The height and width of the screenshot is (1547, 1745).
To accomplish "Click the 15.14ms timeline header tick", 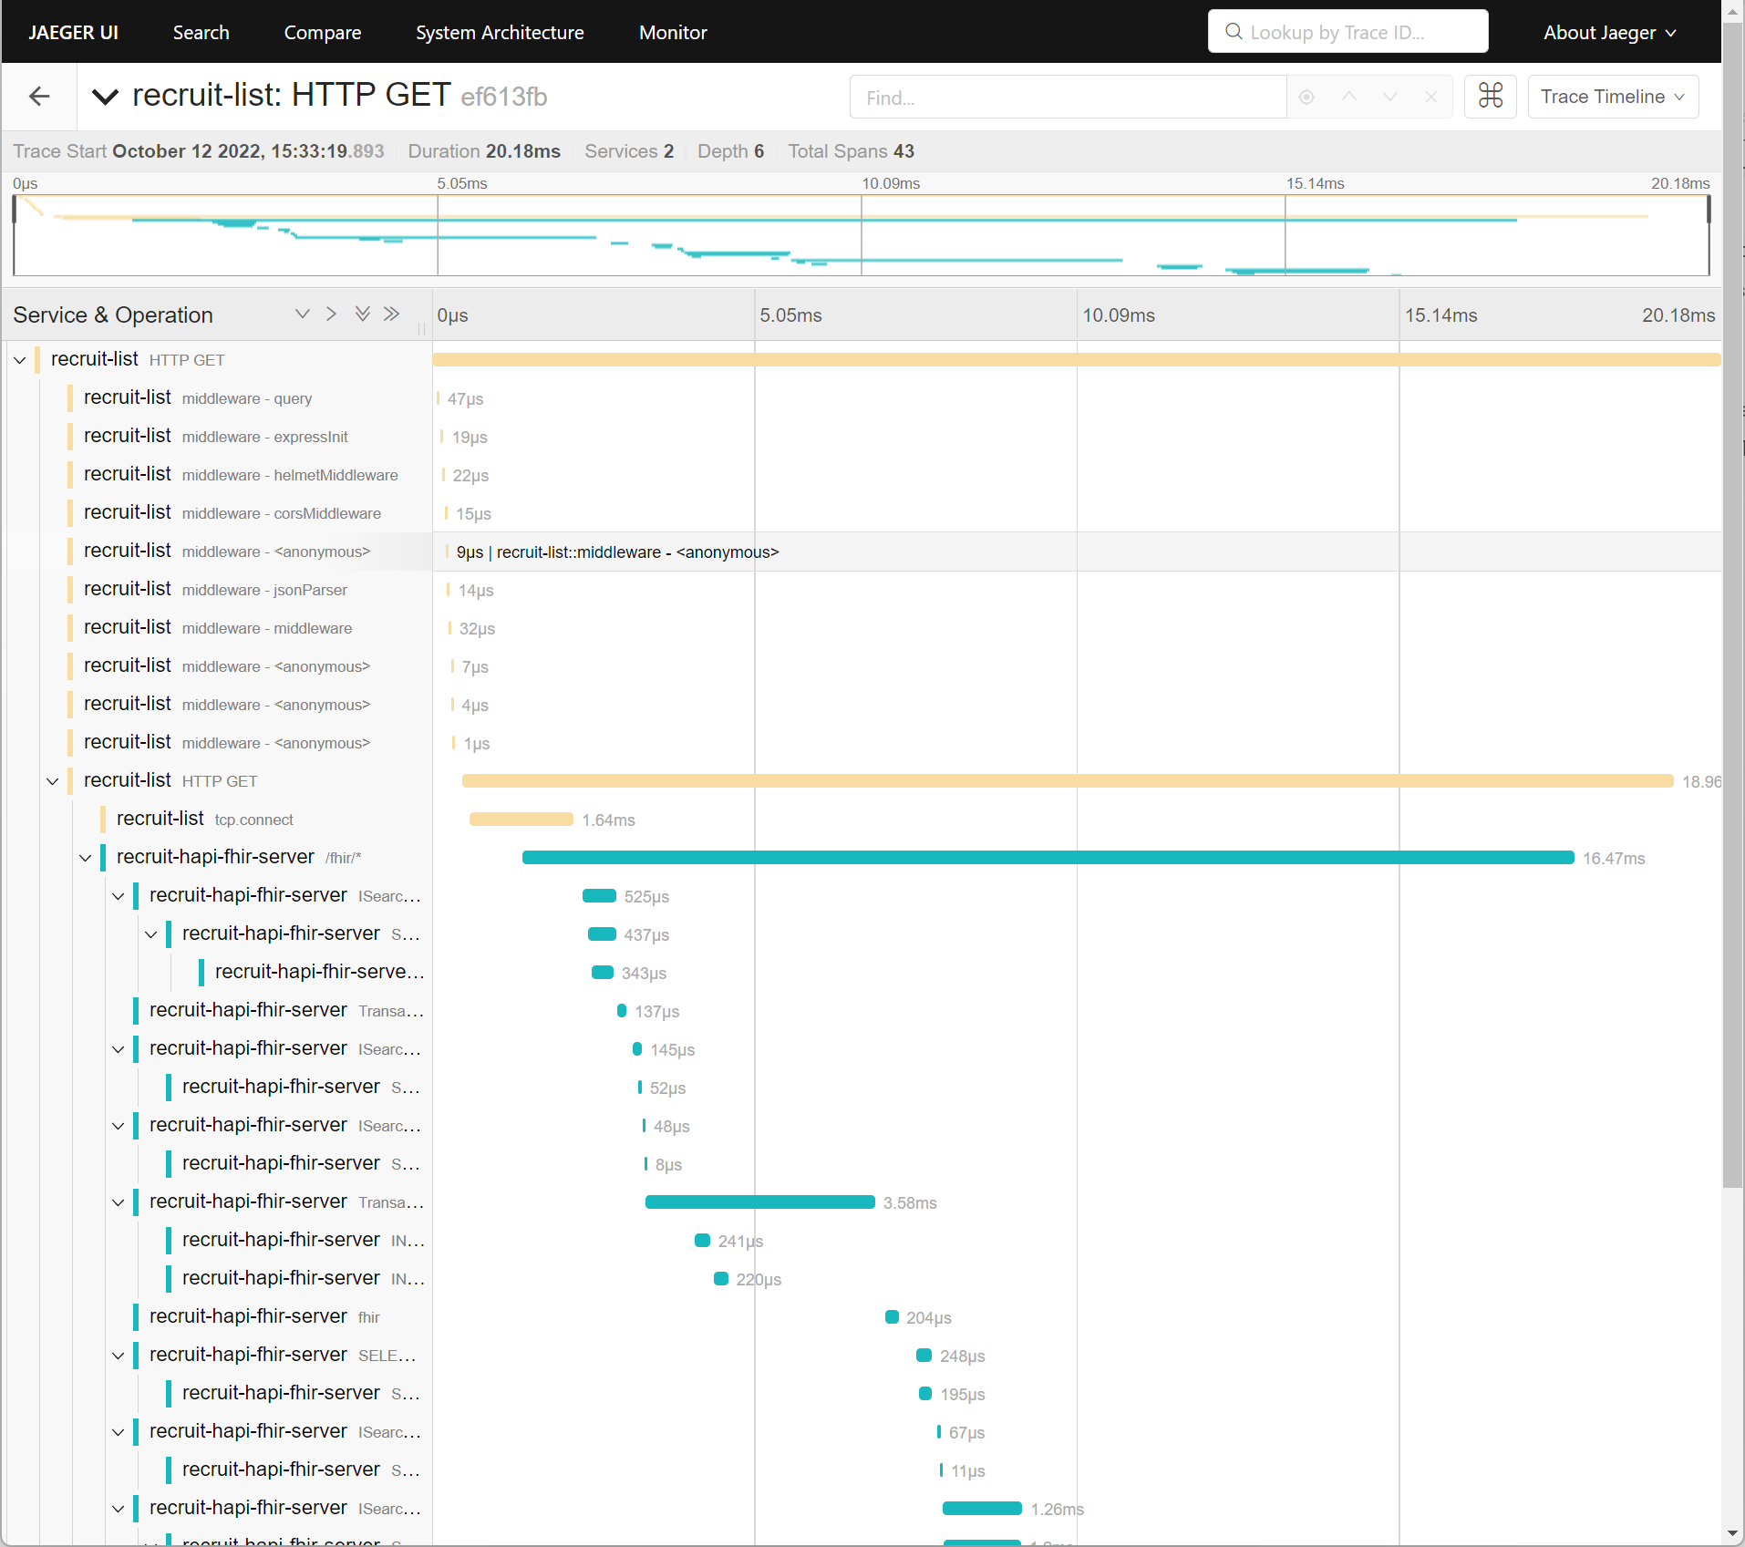I will point(1440,315).
